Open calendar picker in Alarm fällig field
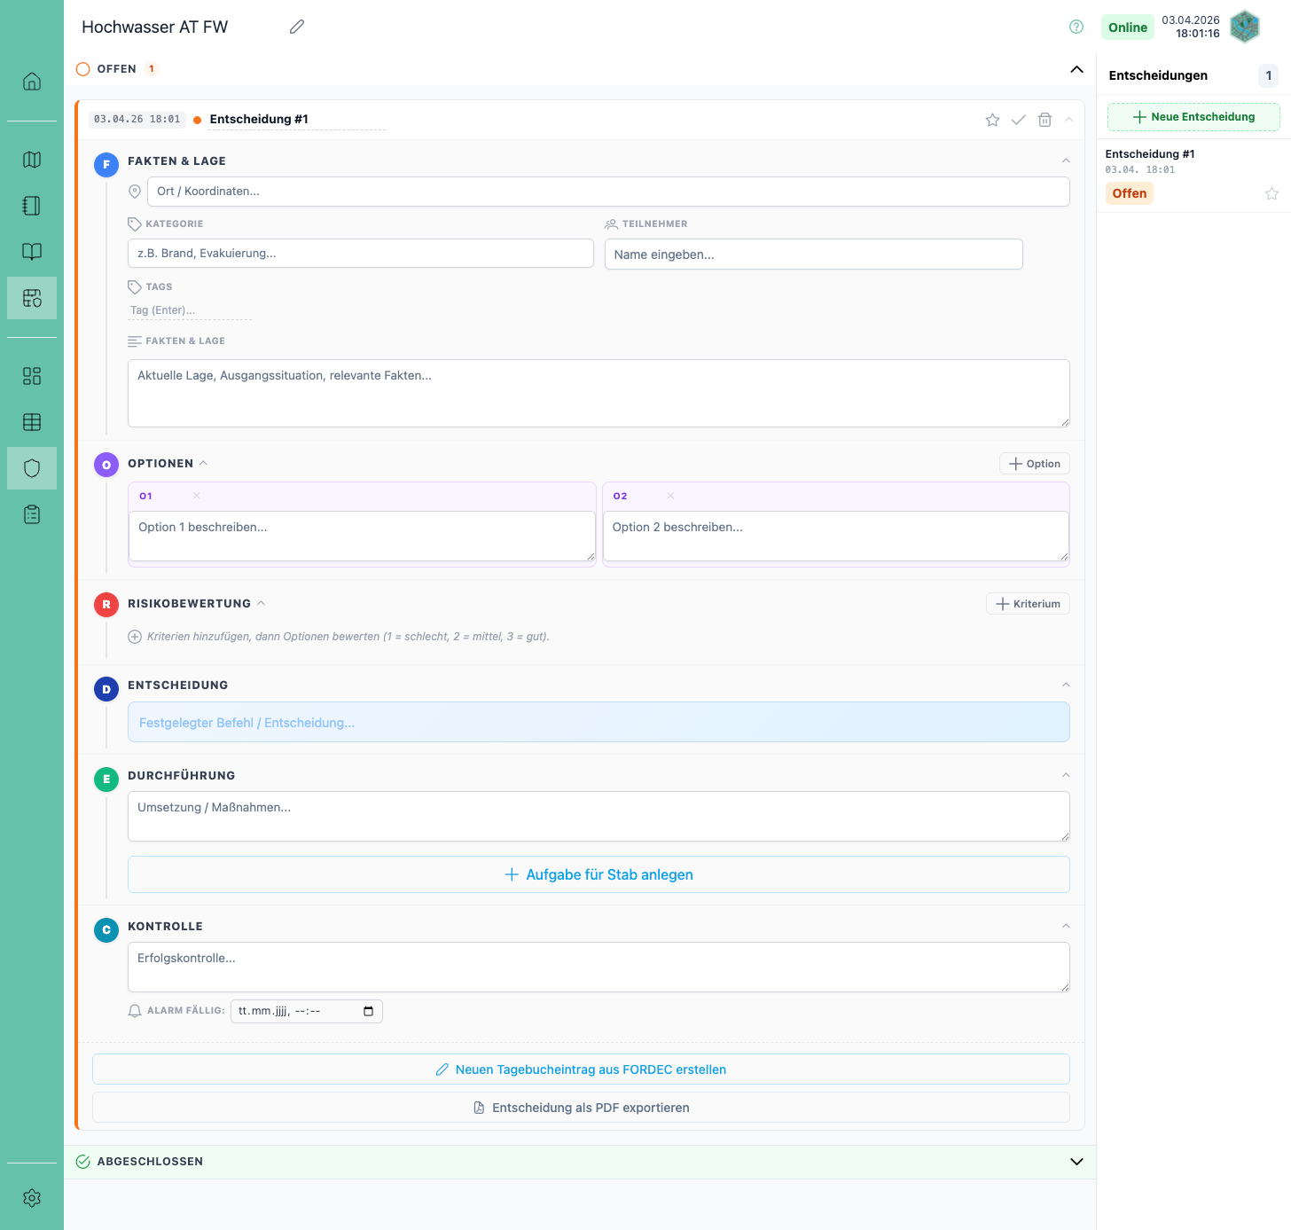 (369, 1011)
